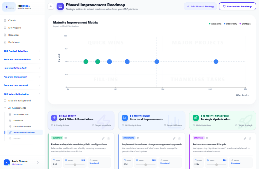Click the trash icon on the Structural card
This screenshot has width=259, height=169.
[x=179, y=139]
